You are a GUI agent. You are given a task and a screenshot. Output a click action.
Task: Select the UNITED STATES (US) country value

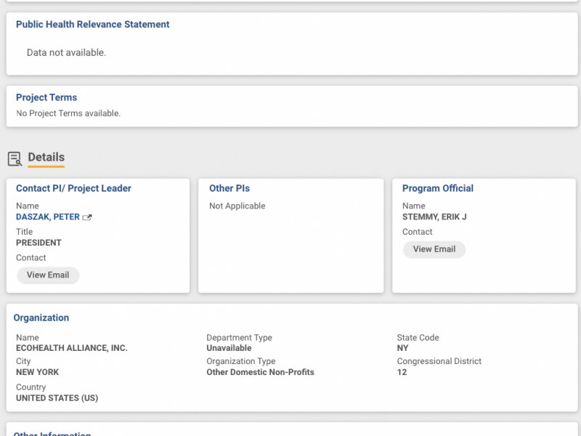[57, 398]
